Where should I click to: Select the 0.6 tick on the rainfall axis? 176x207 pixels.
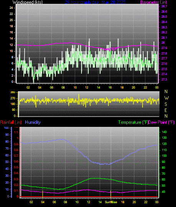(16, 162)
